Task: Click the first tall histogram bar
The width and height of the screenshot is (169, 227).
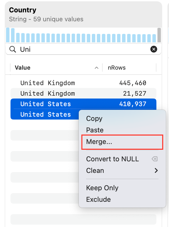Action: pos(8,35)
